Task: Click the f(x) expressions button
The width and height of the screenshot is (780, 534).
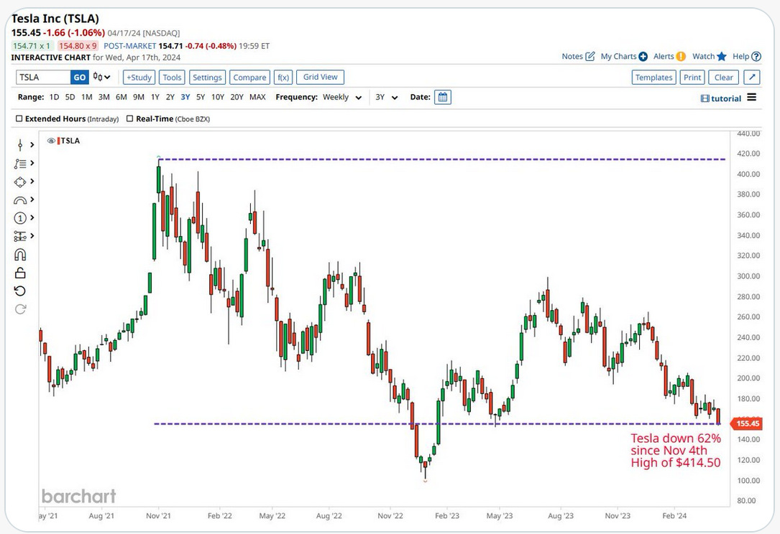Action: tap(283, 77)
